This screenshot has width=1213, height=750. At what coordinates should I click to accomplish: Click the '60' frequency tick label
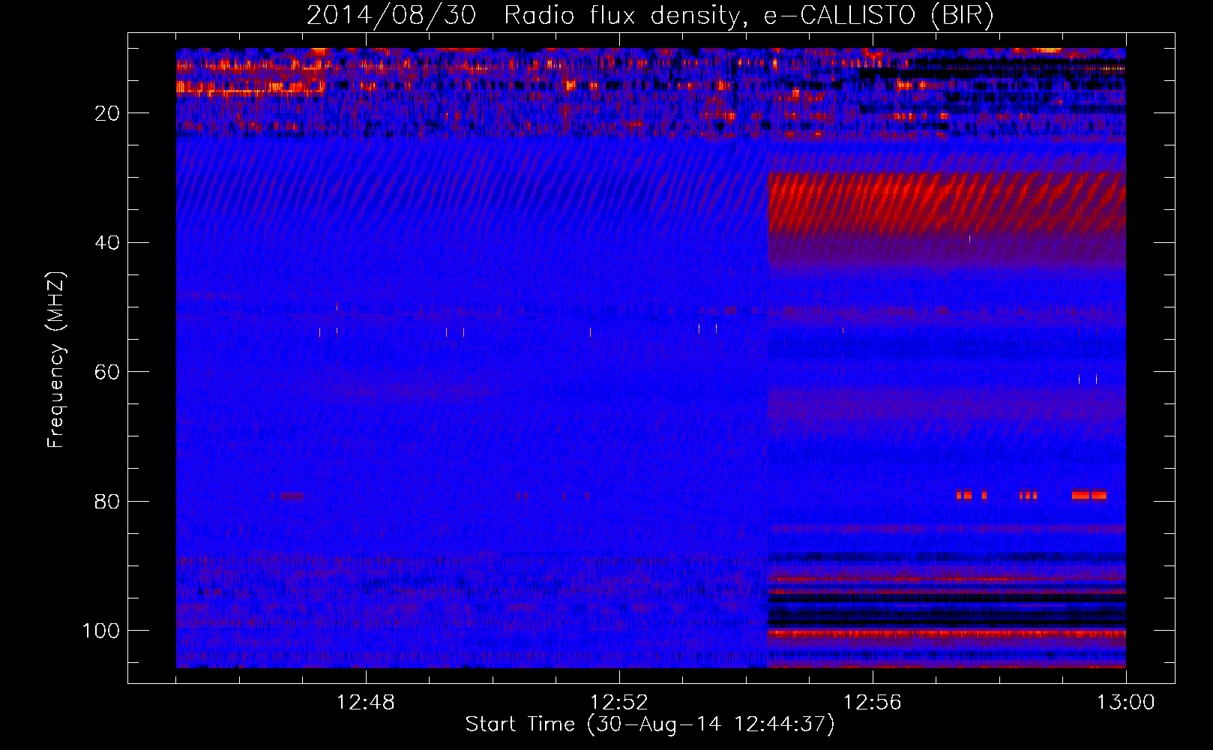107,372
